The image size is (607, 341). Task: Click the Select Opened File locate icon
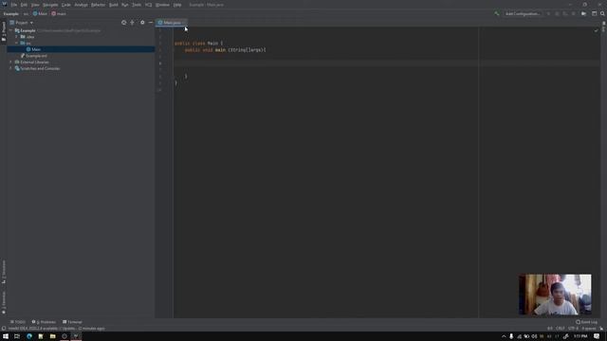click(124, 23)
